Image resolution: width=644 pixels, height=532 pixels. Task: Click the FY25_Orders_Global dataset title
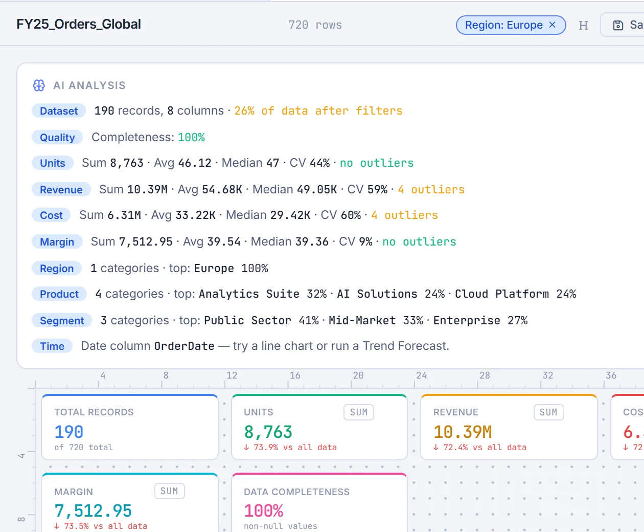tap(79, 24)
